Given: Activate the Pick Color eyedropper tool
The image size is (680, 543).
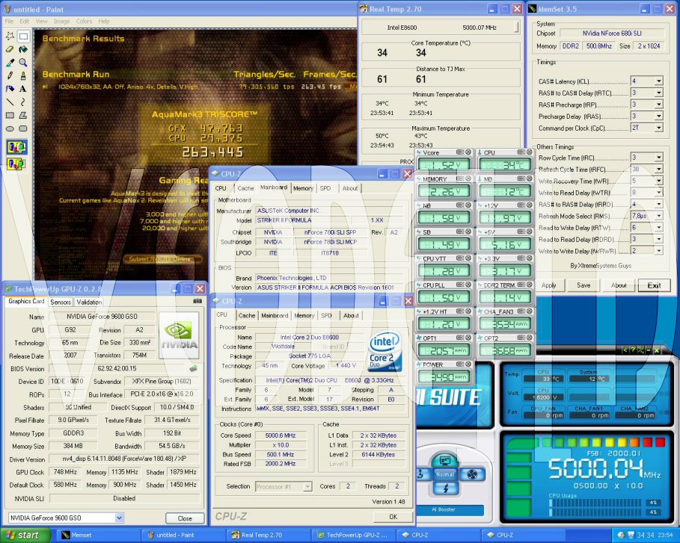Looking at the screenshot, I should tap(10, 62).
